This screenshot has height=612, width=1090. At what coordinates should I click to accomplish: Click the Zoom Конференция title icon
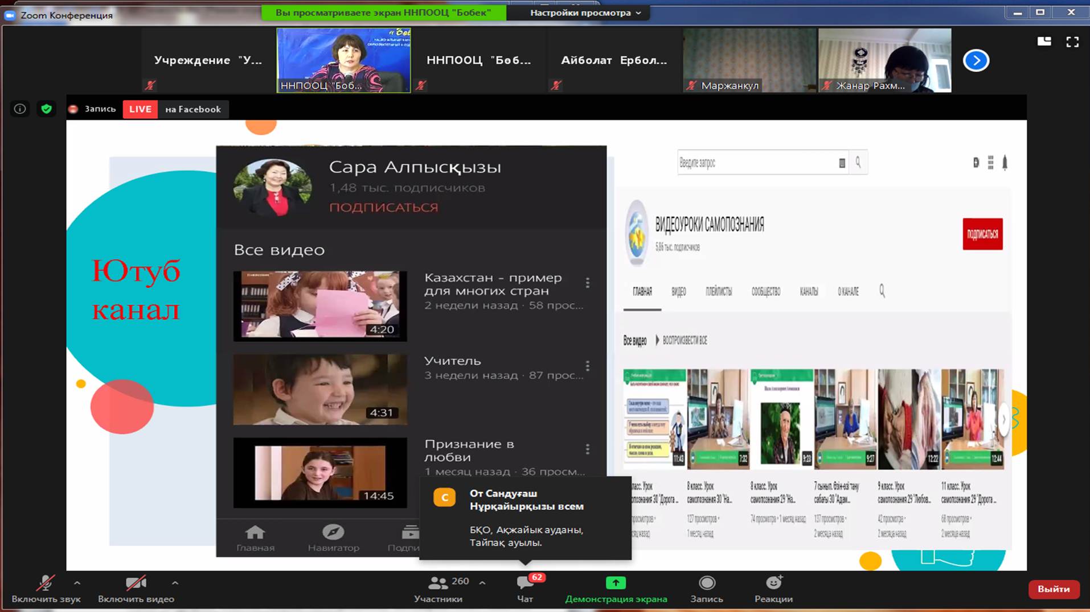pyautogui.click(x=10, y=15)
